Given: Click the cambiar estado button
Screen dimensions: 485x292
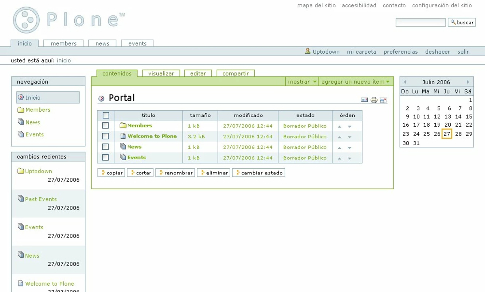Looking at the screenshot, I should [259, 173].
